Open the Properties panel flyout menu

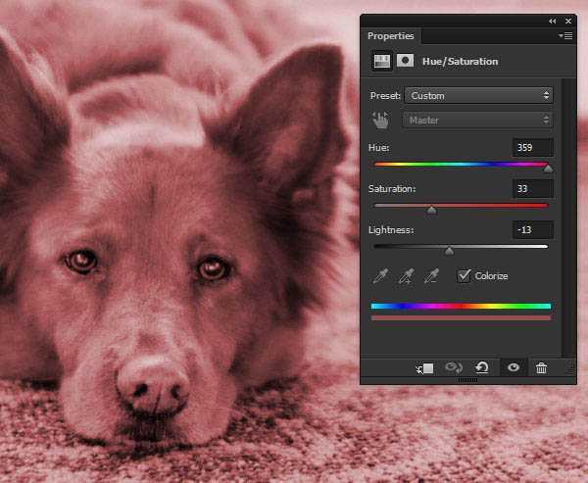pyautogui.click(x=565, y=36)
